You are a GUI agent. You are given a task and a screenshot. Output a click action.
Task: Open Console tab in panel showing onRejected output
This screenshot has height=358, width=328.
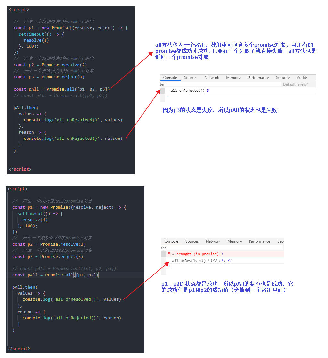170,78
